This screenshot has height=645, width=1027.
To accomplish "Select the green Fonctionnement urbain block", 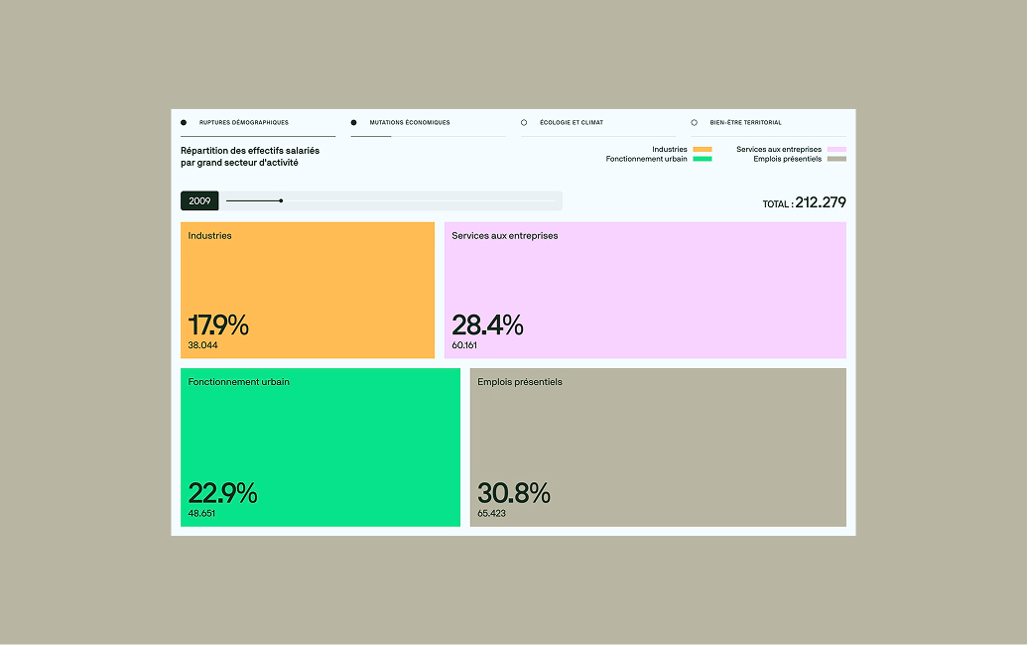I will [321, 448].
